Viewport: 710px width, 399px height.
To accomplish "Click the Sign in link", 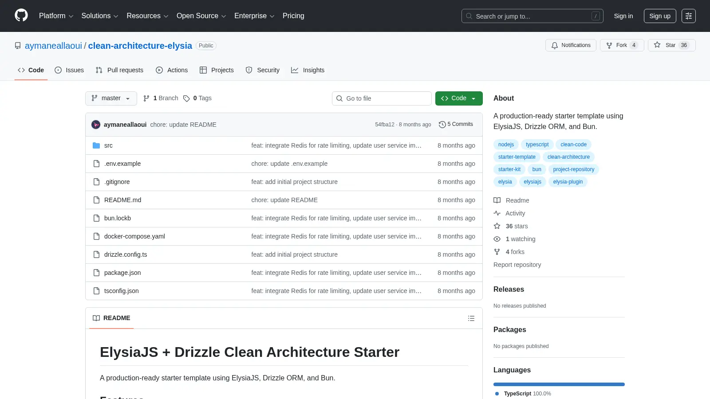I will [623, 16].
